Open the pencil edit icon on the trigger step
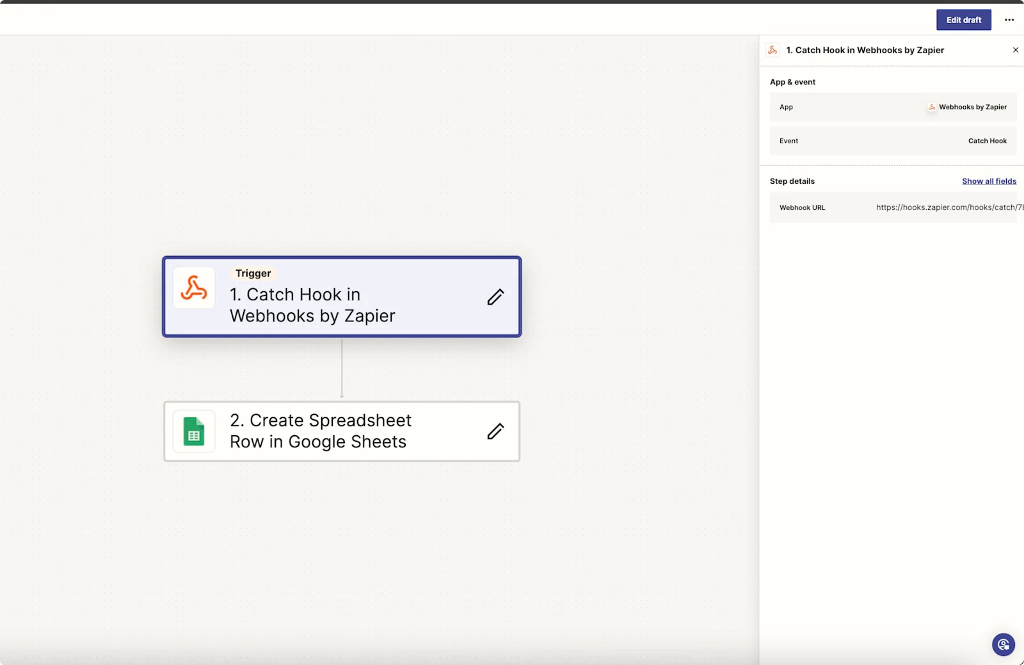The image size is (1024, 665). (x=495, y=297)
